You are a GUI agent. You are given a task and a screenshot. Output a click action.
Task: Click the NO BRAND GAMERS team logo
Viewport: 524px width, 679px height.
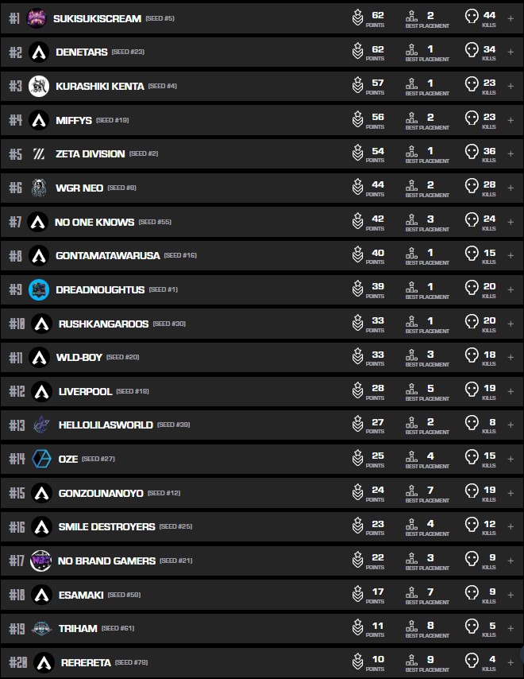click(40, 561)
